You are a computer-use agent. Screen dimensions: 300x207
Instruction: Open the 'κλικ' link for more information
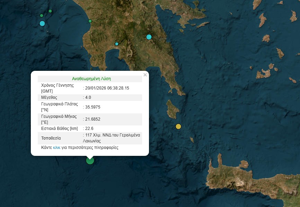pos(56,147)
